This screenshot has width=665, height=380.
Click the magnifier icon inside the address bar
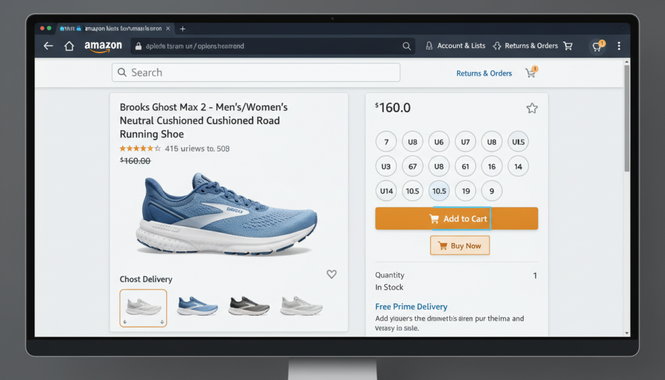[x=407, y=46]
